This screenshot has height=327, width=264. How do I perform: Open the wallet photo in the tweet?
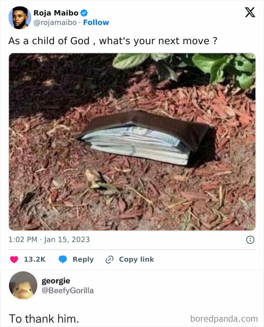(x=132, y=142)
